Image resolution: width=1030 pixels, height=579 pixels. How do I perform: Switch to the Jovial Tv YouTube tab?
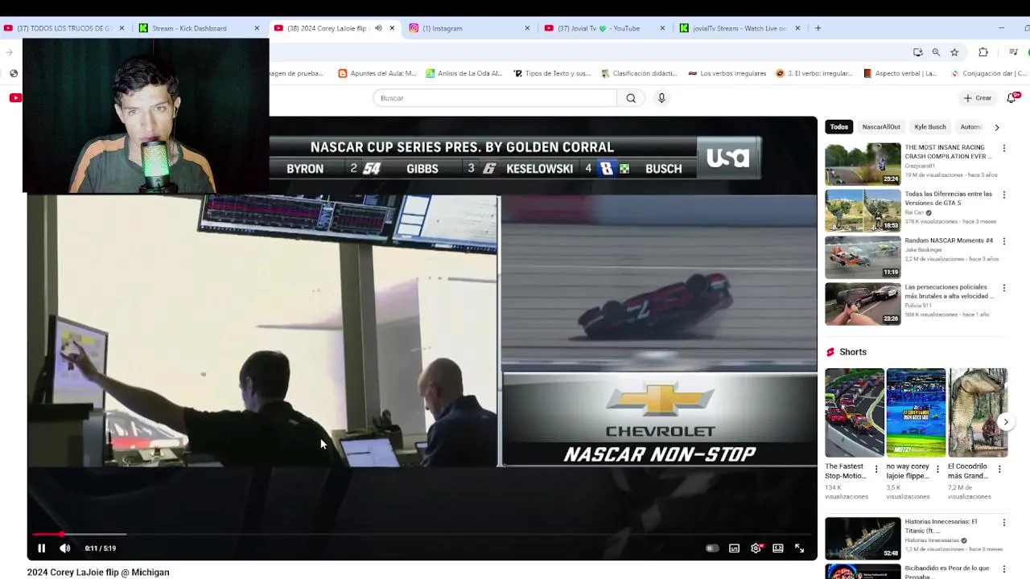click(x=604, y=28)
